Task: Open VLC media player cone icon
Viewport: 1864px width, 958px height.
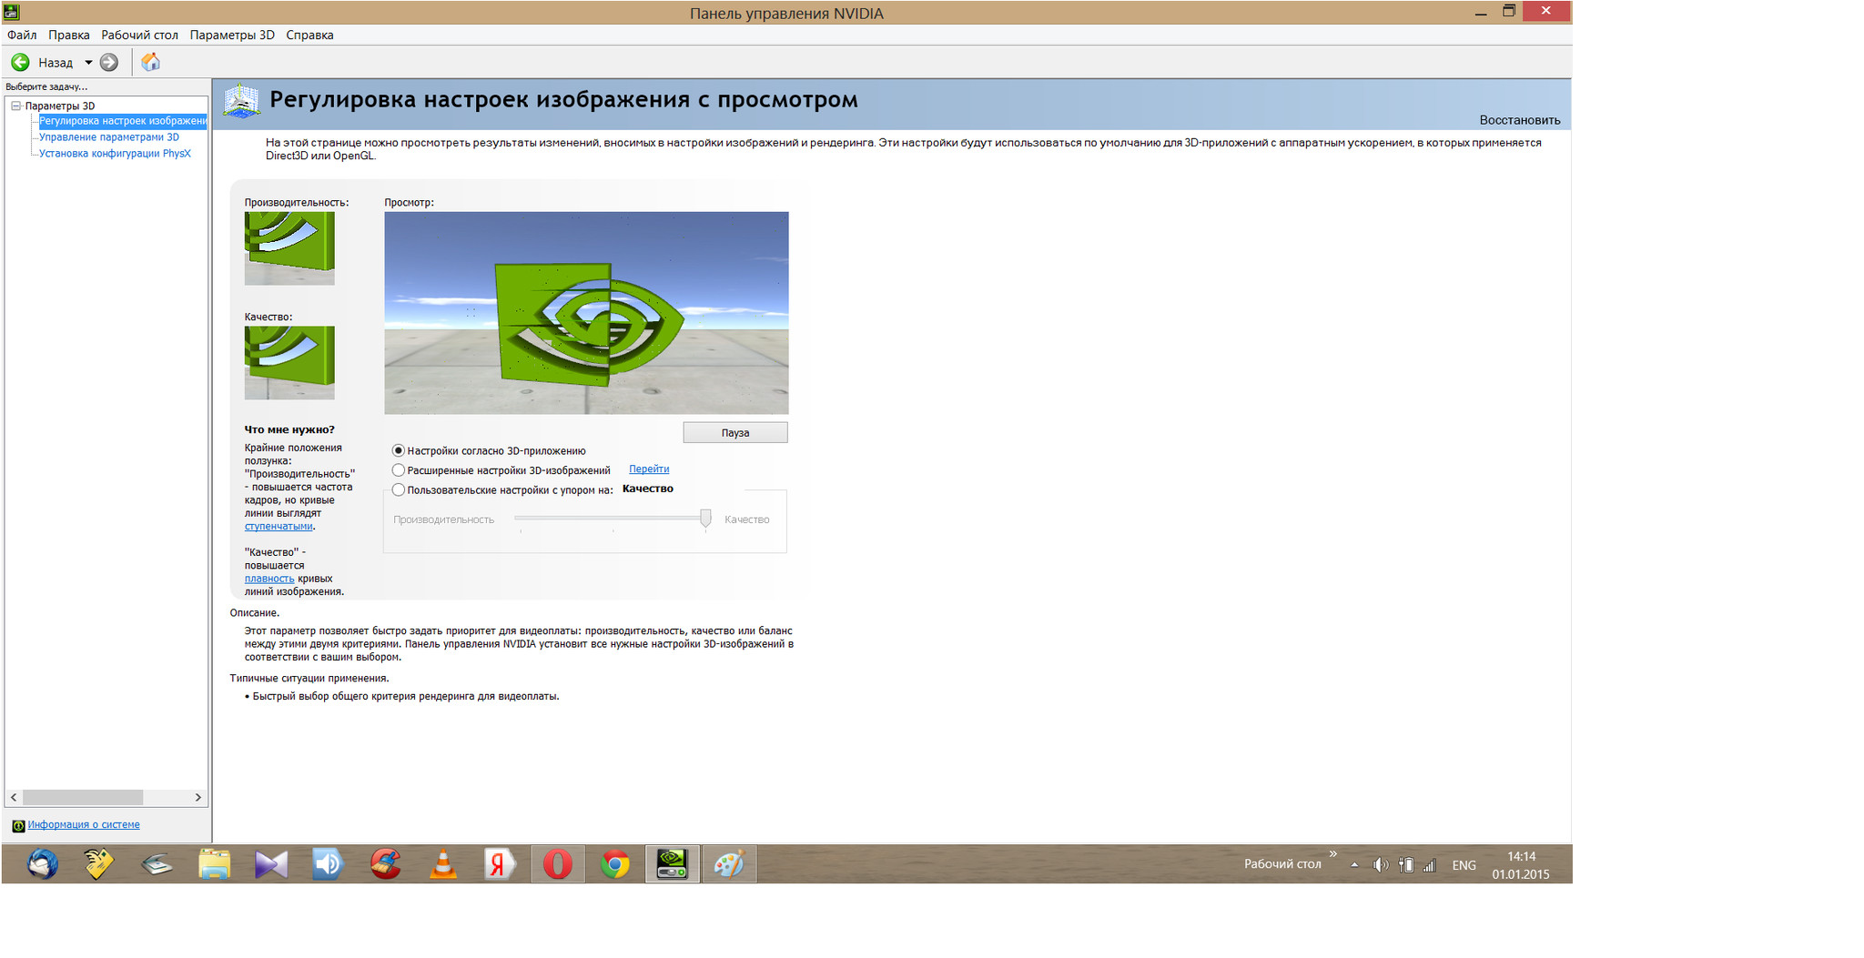Action: (443, 863)
